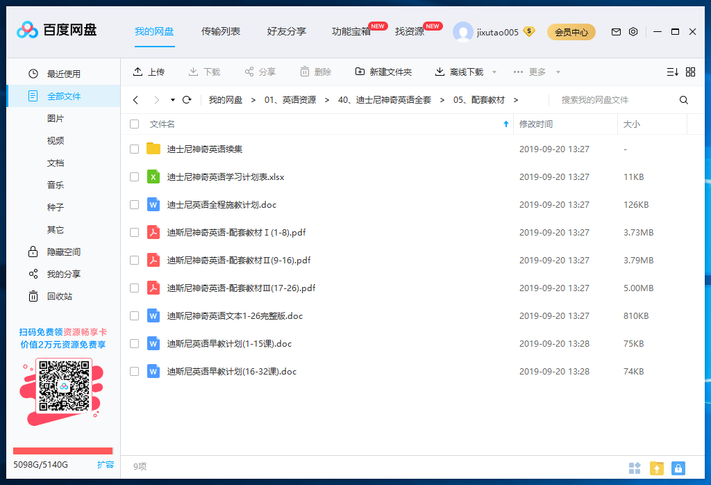
Task: Click the search magnifier icon
Action: pos(683,99)
